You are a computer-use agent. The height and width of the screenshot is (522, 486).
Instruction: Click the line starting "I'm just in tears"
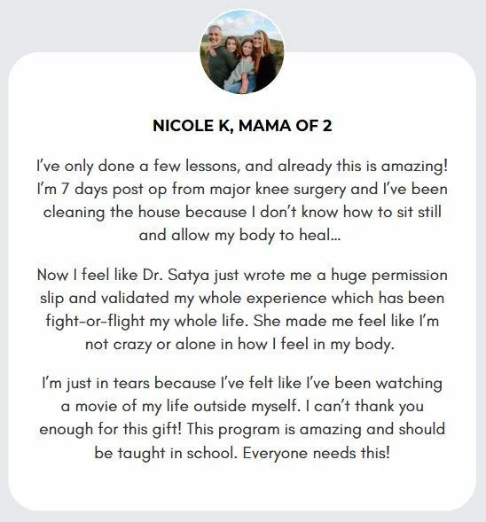click(242, 384)
